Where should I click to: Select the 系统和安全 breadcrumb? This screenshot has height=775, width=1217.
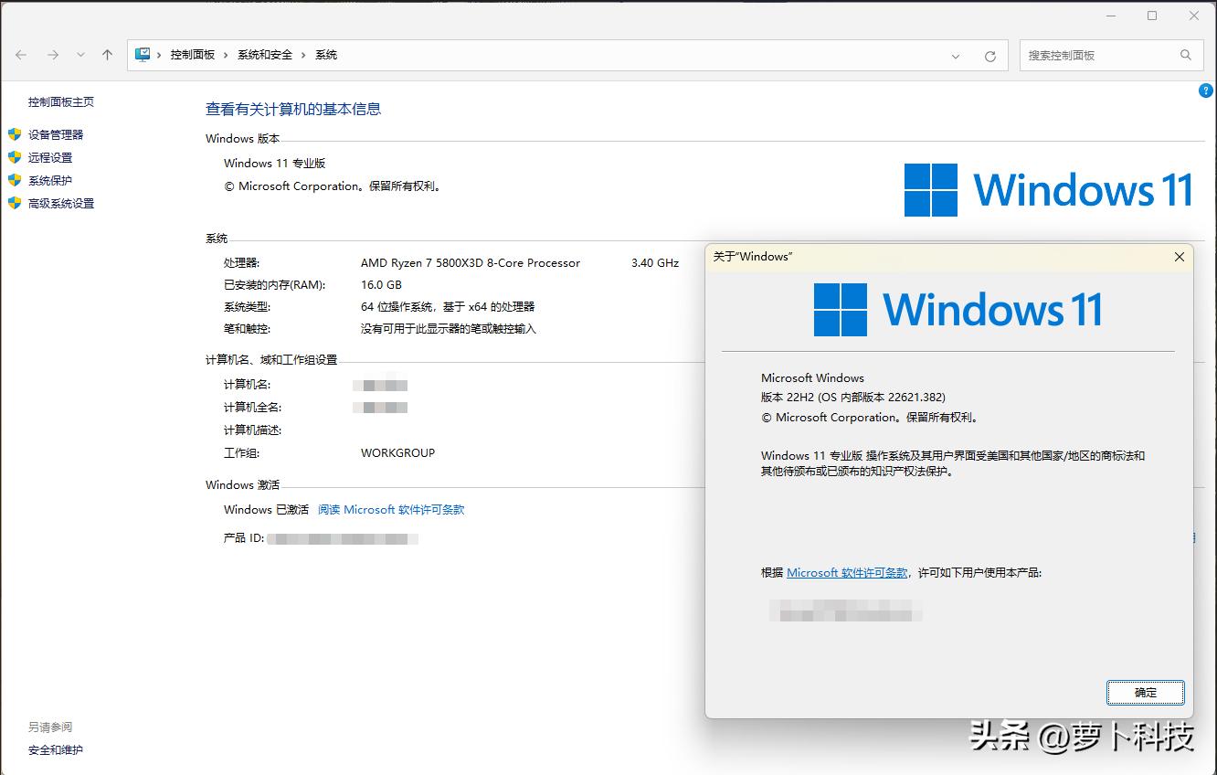tap(265, 55)
